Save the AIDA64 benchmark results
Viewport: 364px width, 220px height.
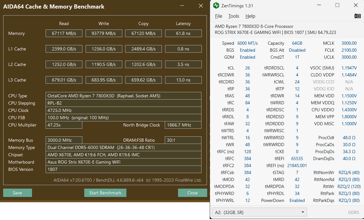tap(17, 193)
